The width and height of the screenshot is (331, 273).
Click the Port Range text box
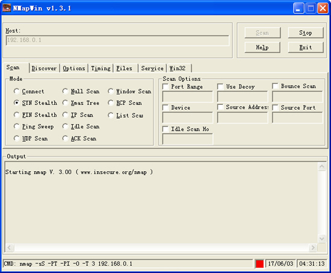188,96
